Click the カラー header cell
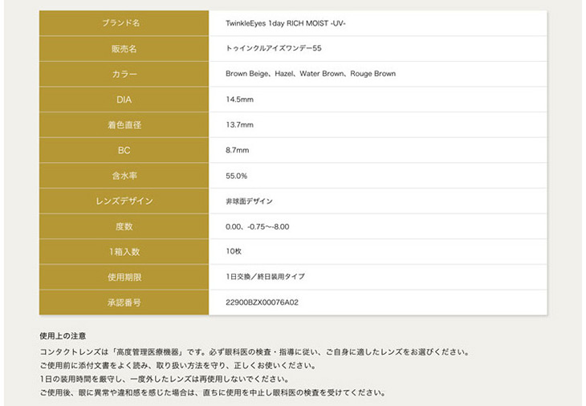The width and height of the screenshot is (586, 406). [x=124, y=74]
